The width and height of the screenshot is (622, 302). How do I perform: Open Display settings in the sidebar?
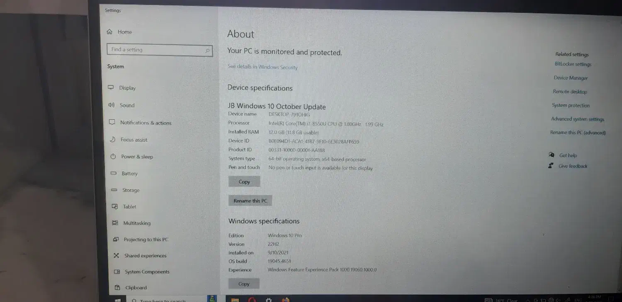[122, 88]
